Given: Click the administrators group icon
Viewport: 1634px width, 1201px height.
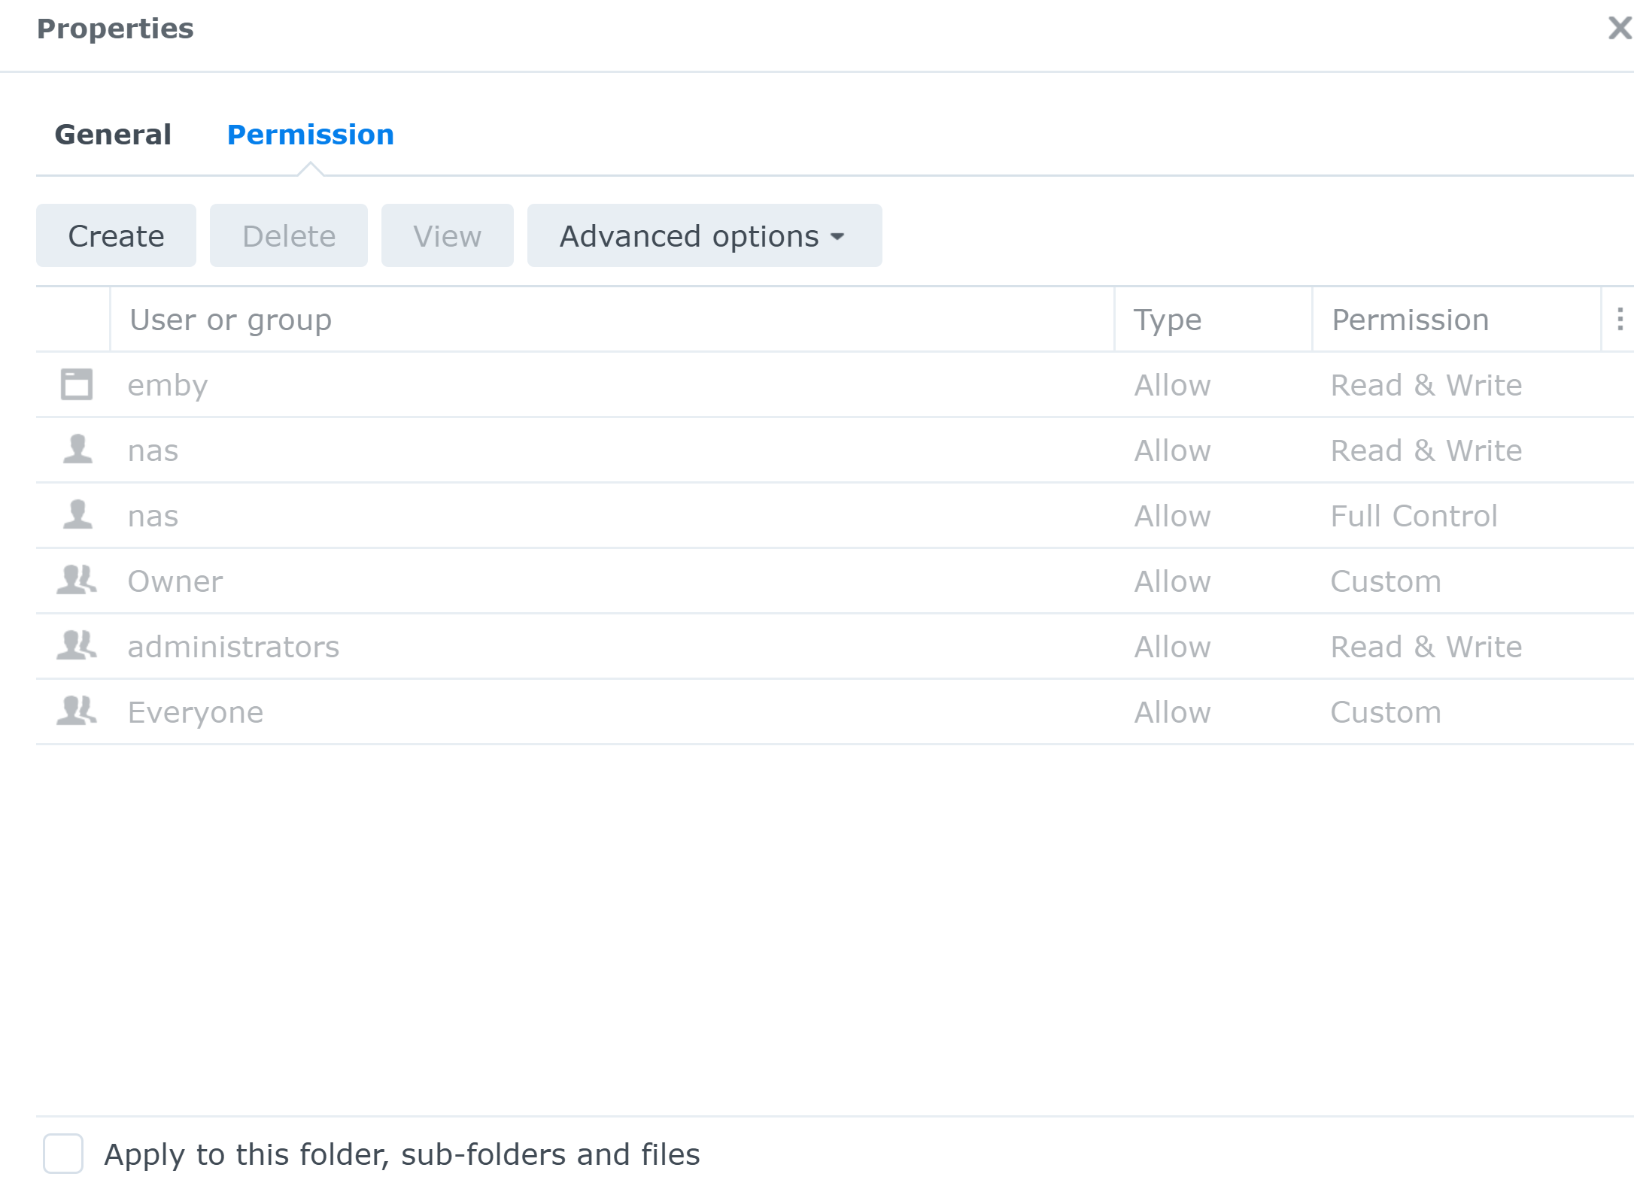Looking at the screenshot, I should pyautogui.click(x=76, y=646).
